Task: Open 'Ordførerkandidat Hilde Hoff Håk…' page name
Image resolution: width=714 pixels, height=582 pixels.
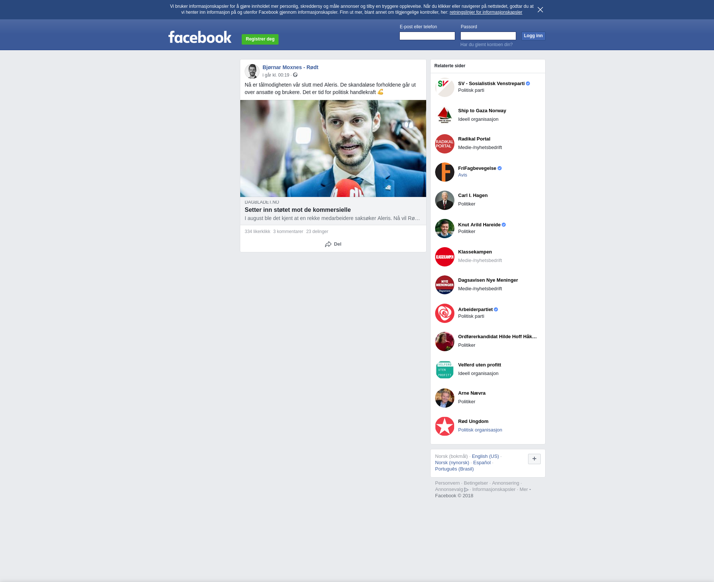Action: coord(498,337)
